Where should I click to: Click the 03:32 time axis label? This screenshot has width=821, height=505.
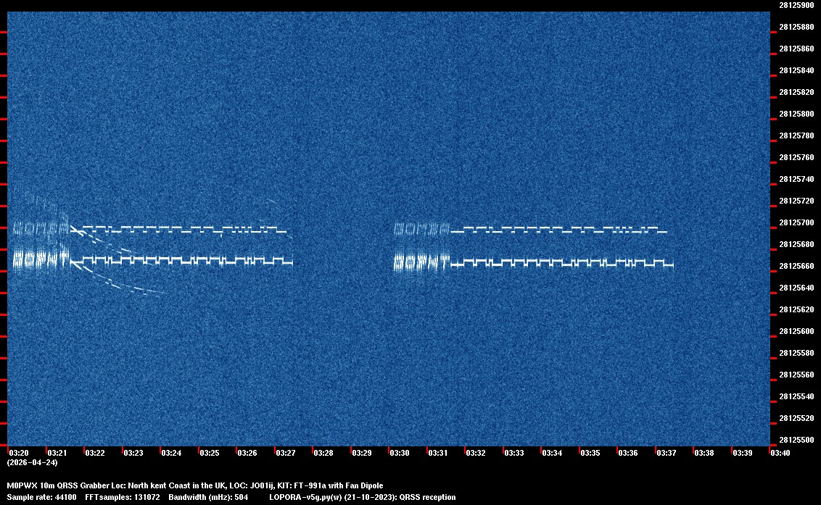tap(476, 453)
